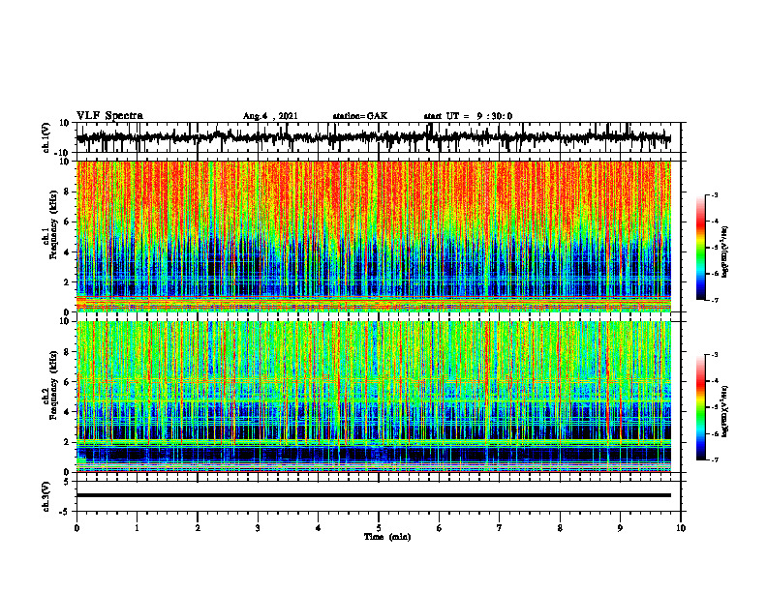
Task: Click the "6" kHz tick on ch.1 spectrogram
Action: coord(67,222)
